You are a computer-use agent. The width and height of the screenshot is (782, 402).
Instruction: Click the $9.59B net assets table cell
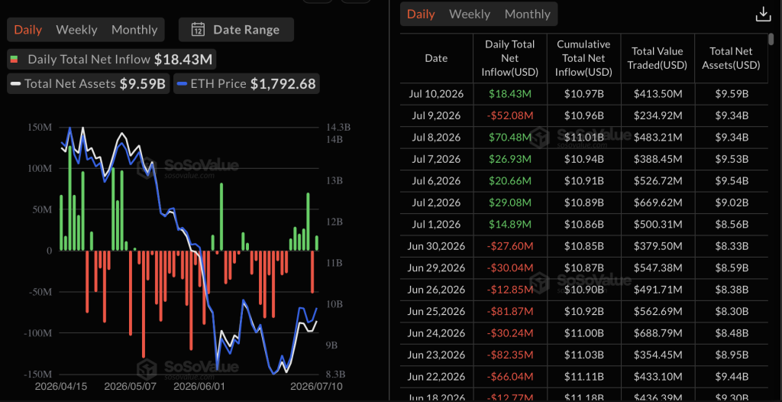click(731, 94)
